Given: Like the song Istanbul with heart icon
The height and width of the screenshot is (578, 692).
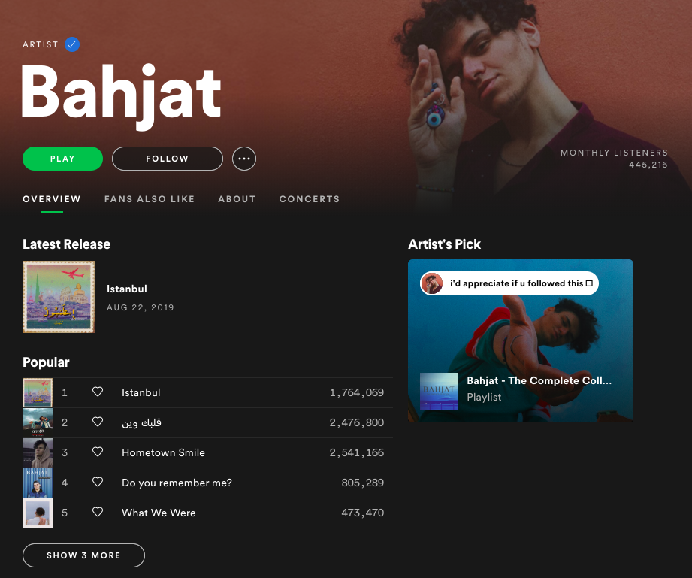Looking at the screenshot, I should pyautogui.click(x=98, y=392).
